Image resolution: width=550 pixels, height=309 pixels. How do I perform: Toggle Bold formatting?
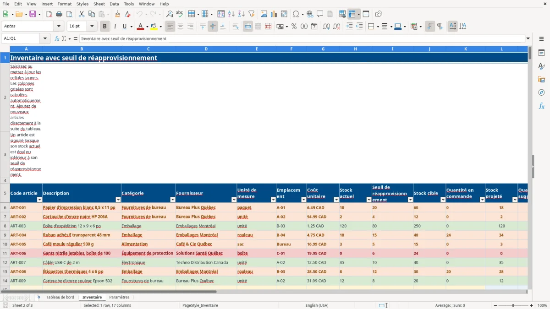(x=104, y=27)
